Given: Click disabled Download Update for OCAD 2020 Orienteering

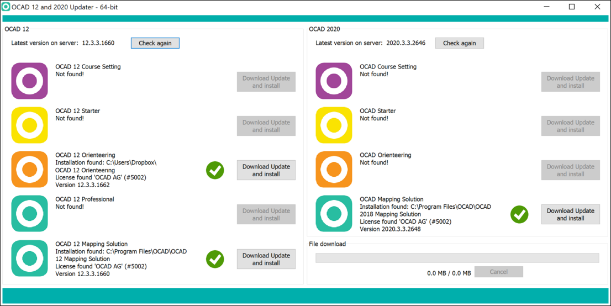Looking at the screenshot, I should (571, 170).
